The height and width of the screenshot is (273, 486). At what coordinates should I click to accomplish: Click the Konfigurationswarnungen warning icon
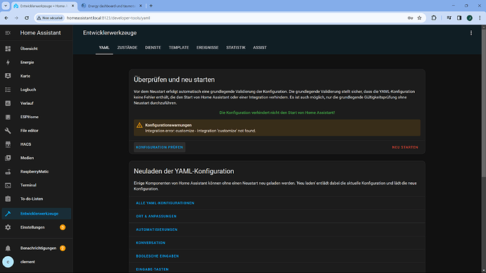coord(139,125)
